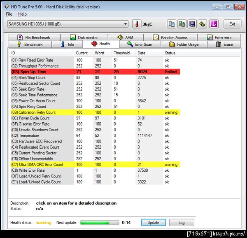
Task: Click the Next update progress bar
Action: pos(100,223)
